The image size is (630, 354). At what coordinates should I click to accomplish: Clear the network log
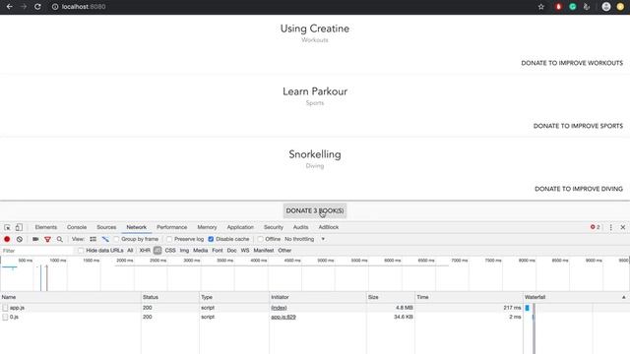20,239
